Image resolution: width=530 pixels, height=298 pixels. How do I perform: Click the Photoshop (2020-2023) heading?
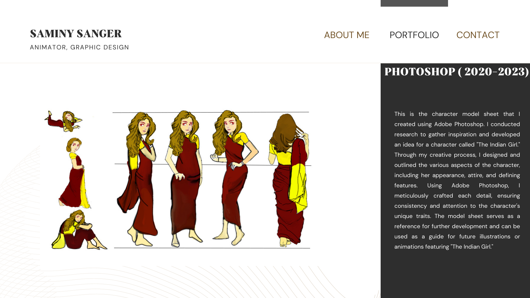pos(457,71)
